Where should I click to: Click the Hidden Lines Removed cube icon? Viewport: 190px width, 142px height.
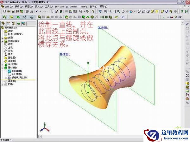[x=148, y=11]
